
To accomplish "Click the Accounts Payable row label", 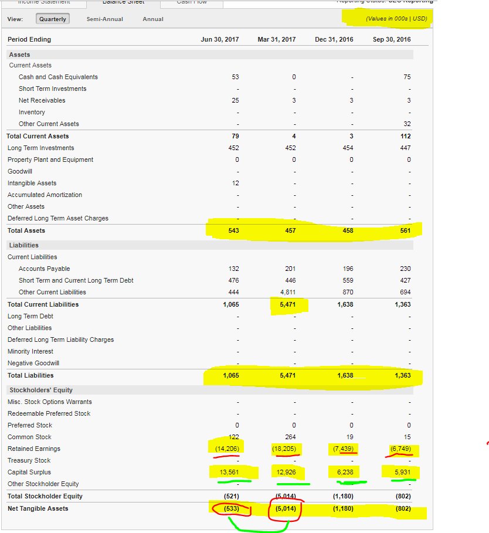I will (x=44, y=269).
